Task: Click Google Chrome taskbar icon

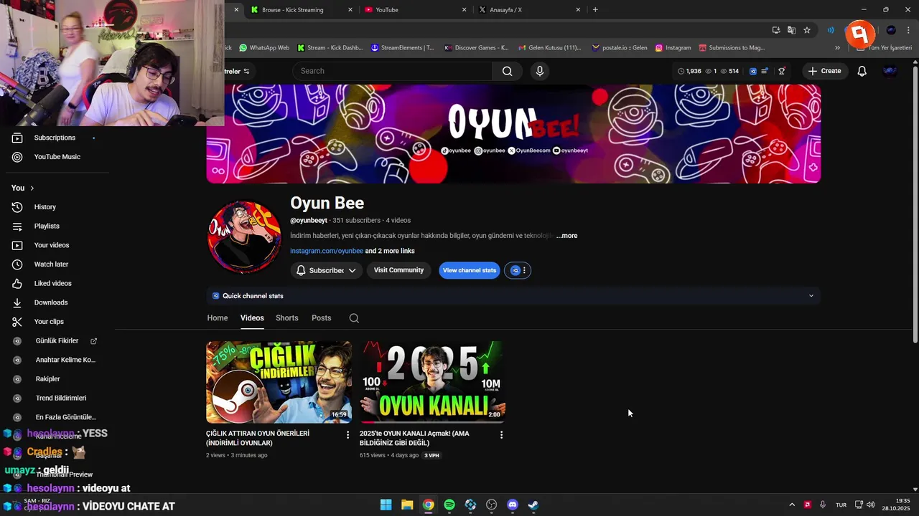Action: coord(428,505)
